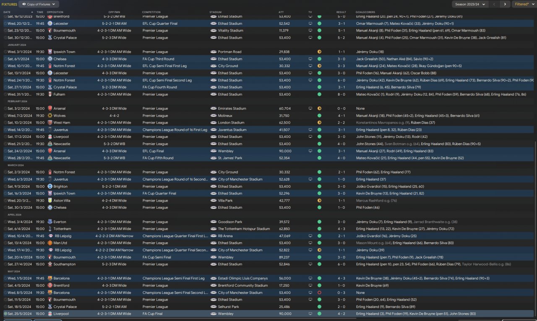Screen dimensions: 537x321
Task: Sort by the Competition column header
Action: point(151,12)
